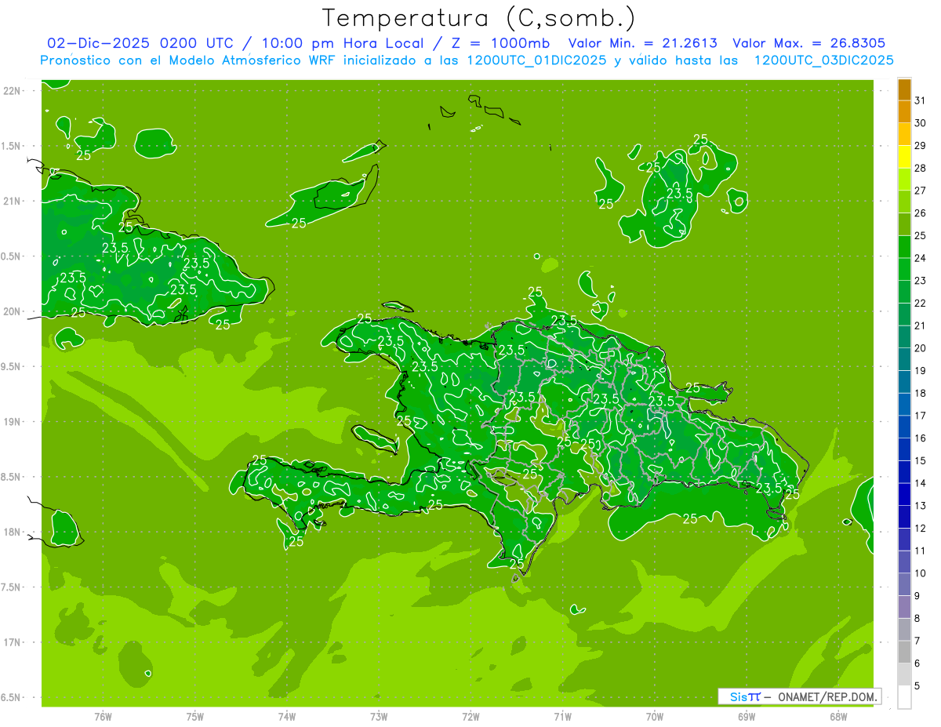Click 'Valor Max. = 26.8305' readout

808,43
